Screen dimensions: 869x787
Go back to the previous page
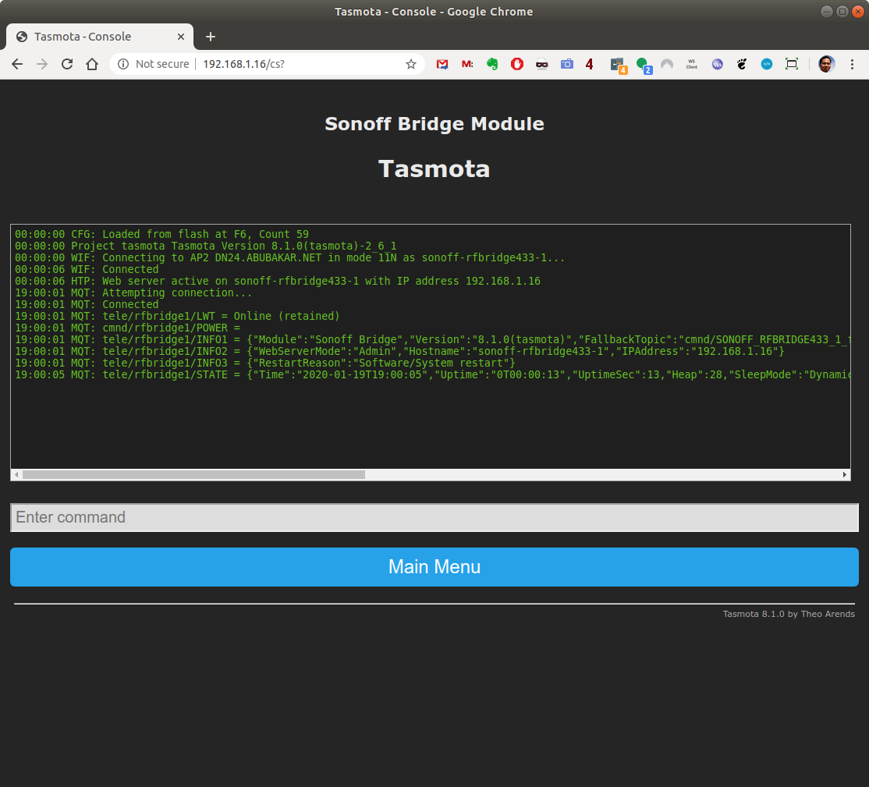17,64
